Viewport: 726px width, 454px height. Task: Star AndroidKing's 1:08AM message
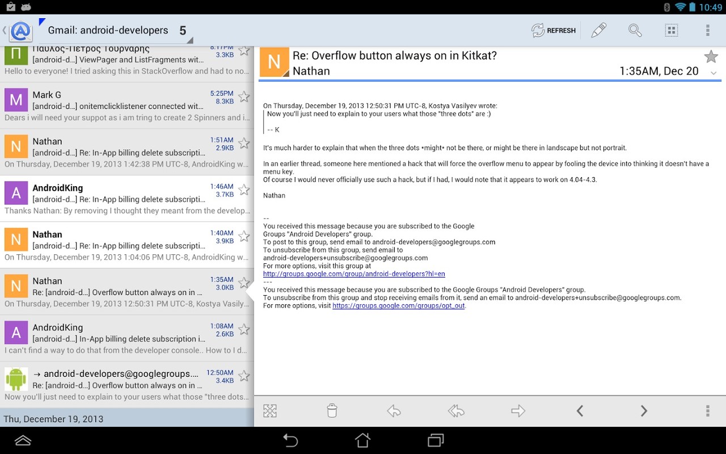coord(244,329)
